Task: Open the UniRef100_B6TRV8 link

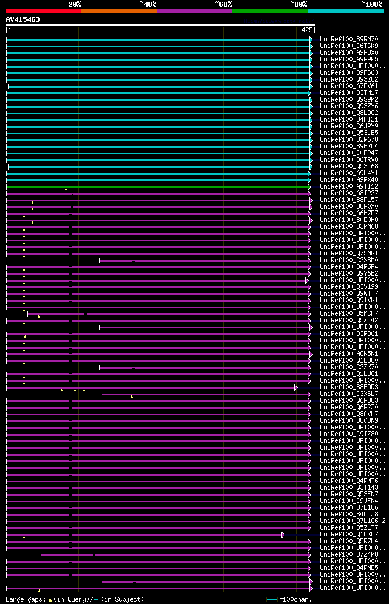Action: click(x=349, y=160)
